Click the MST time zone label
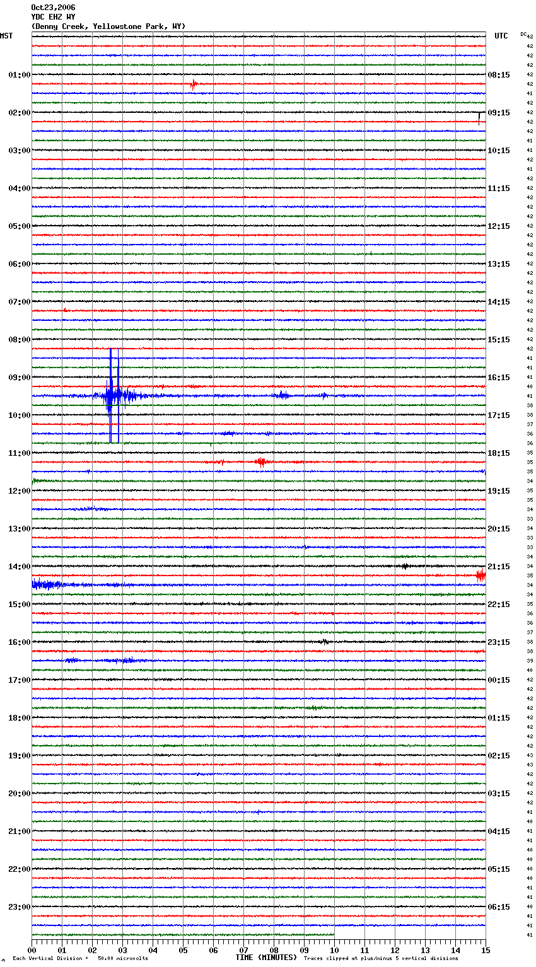Viewport: 536px width, 967px height. pyautogui.click(x=6, y=36)
